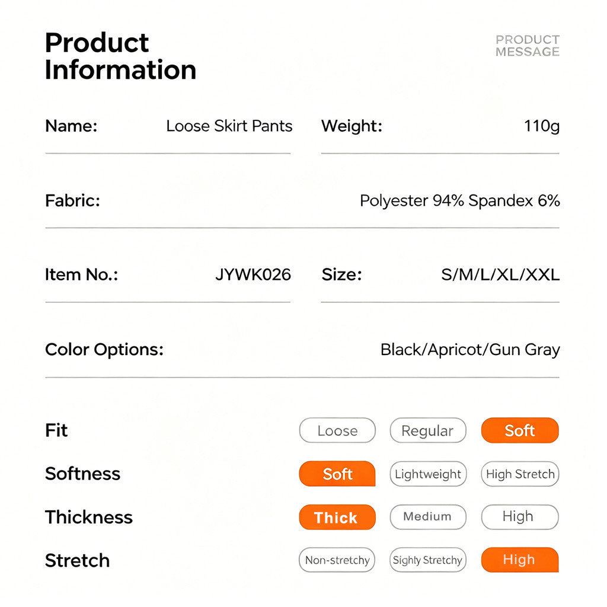Select the High Stretch pill
This screenshot has height=607, width=607.
(520, 474)
